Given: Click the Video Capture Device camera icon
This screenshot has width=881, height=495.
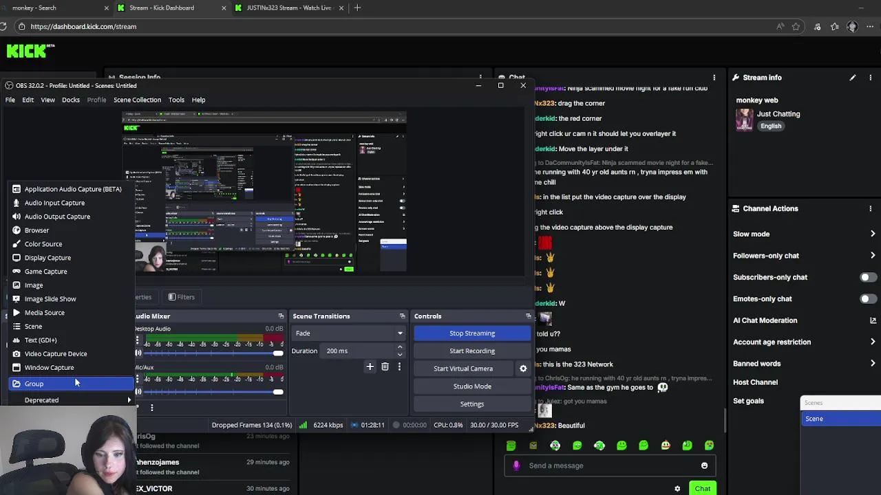Looking at the screenshot, I should click(17, 354).
